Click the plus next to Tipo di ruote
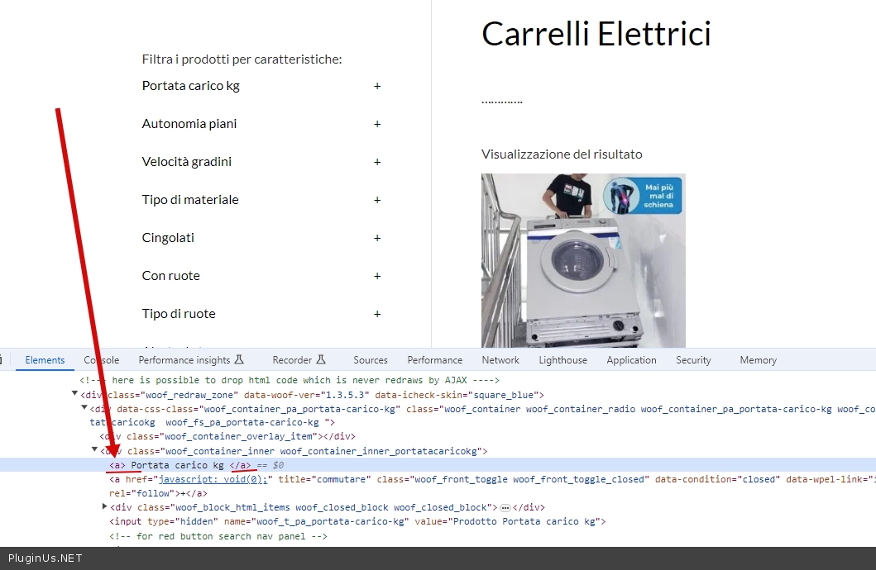 (377, 314)
